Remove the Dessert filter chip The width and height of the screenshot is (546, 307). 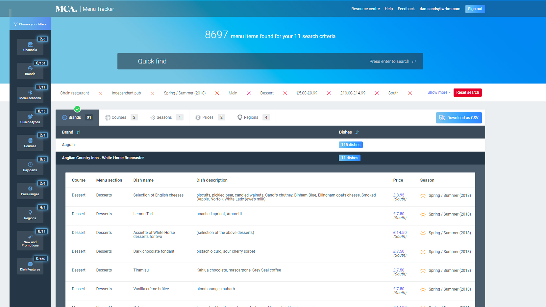(x=285, y=93)
